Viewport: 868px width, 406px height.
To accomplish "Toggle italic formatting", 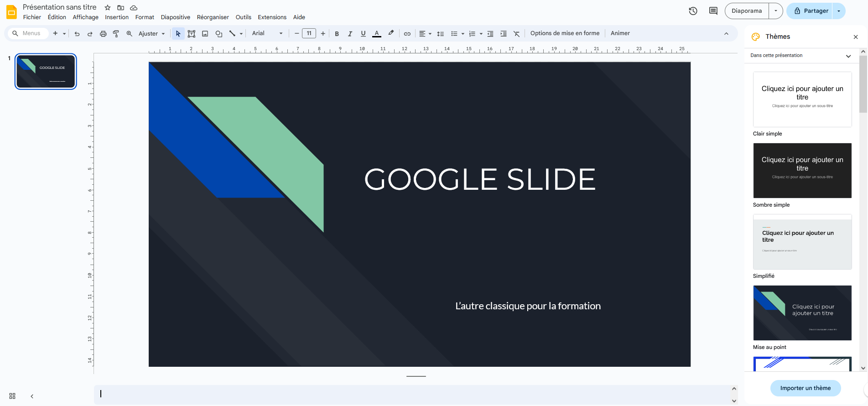I will point(350,34).
